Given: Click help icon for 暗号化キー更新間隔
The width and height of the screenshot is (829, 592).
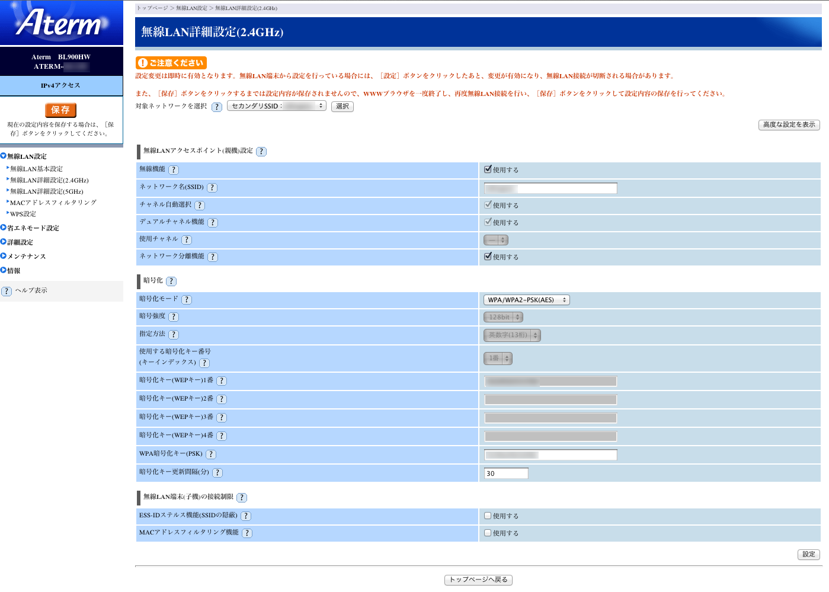Looking at the screenshot, I should 217,473.
